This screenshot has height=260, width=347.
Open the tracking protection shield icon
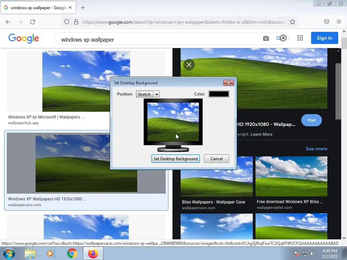click(67, 22)
